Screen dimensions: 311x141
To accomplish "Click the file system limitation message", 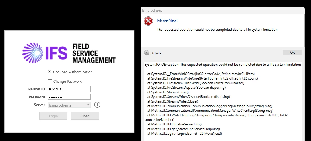I will 217,30.
